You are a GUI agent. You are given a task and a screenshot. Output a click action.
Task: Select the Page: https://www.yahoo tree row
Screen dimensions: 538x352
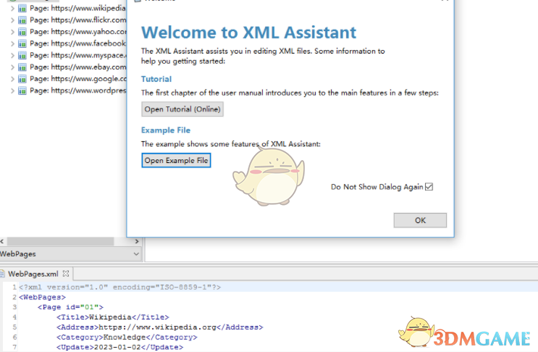tap(78, 32)
